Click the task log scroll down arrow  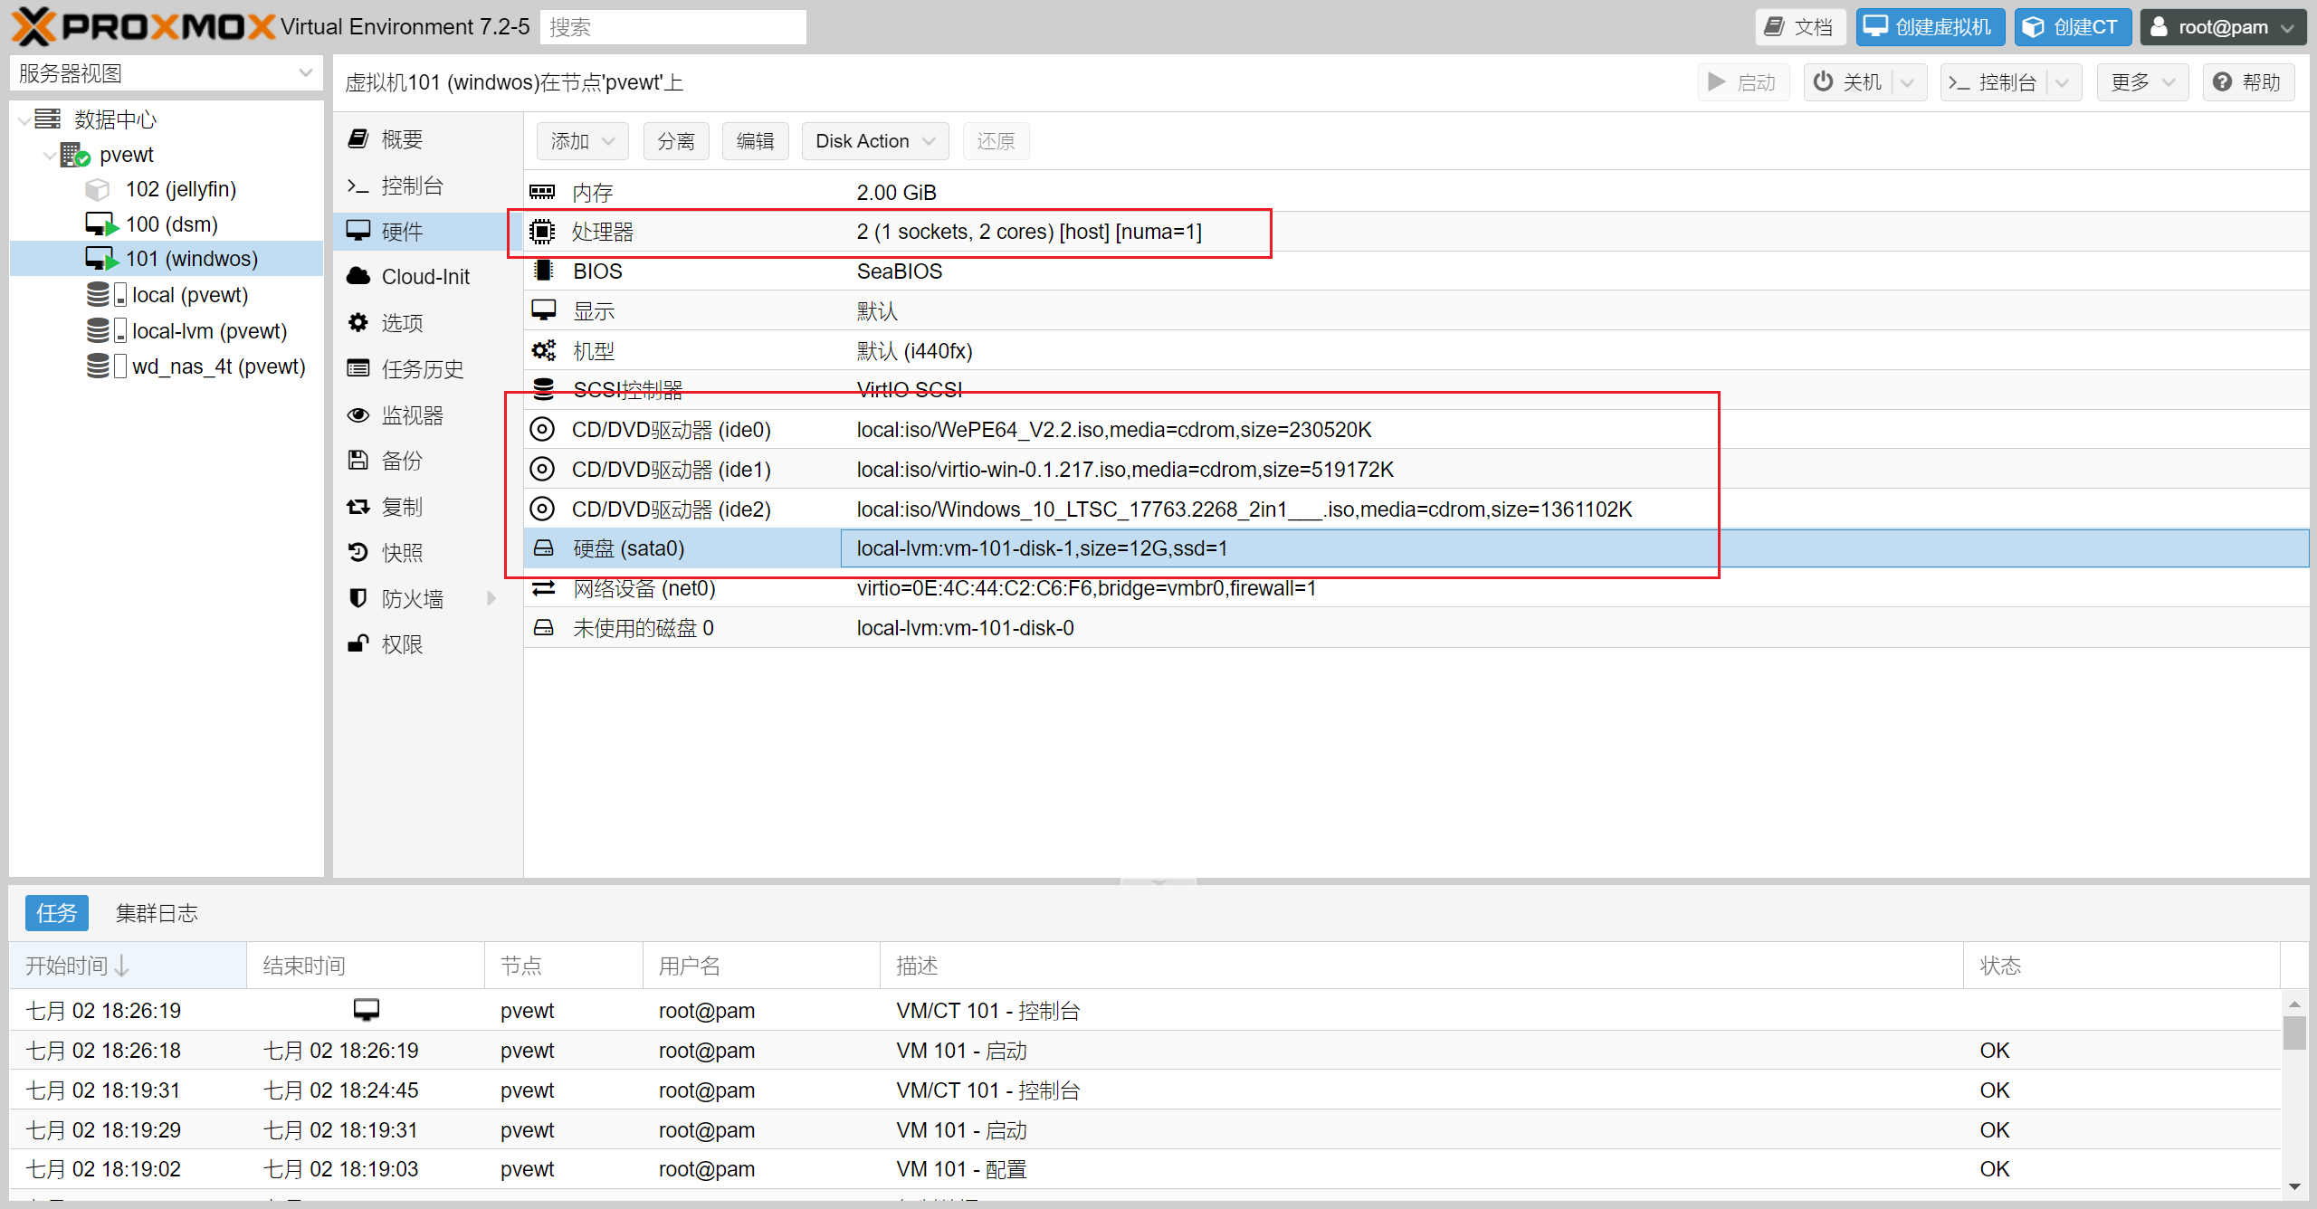coord(2294,1186)
